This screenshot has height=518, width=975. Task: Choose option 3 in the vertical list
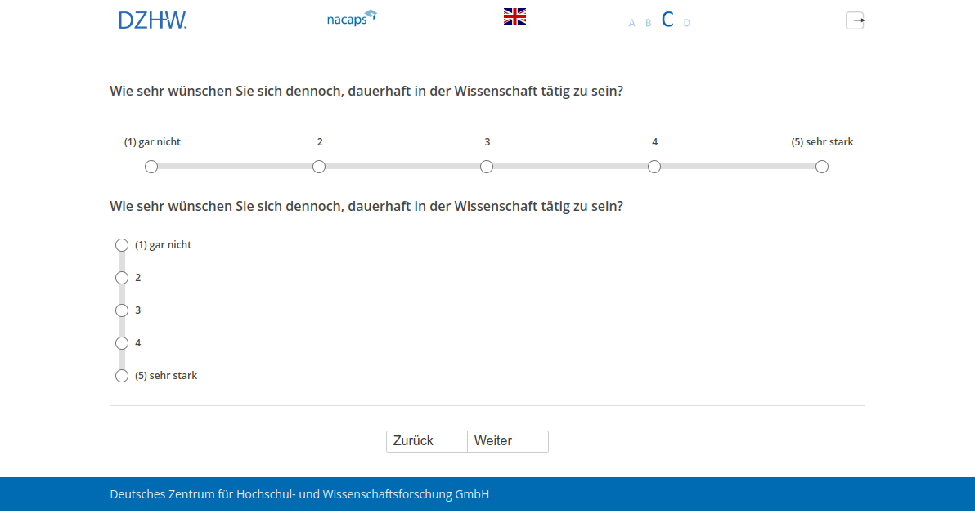pos(122,310)
